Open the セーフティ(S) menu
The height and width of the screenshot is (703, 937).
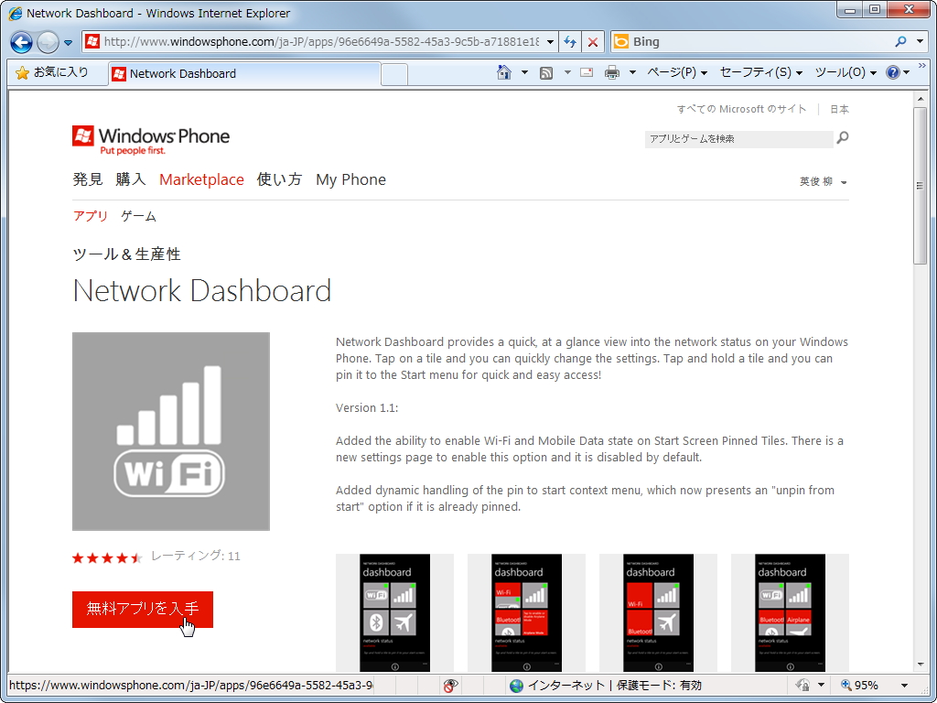(760, 72)
